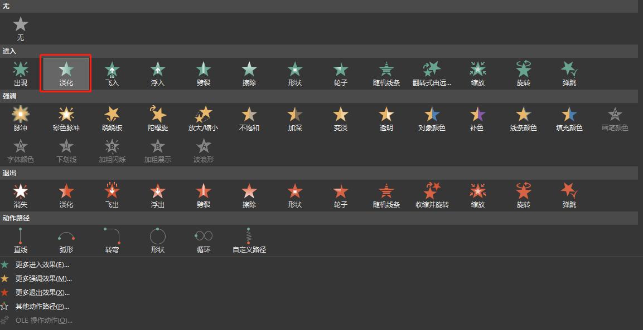Viewport: 643px width, 330px height.
Task: Select the 出现 entrance animation
Action: click(x=21, y=73)
